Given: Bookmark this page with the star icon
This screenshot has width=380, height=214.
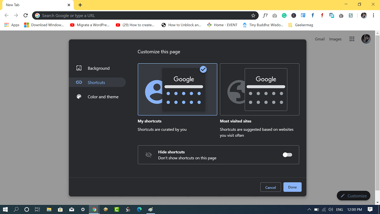Looking at the screenshot, I should tap(253, 16).
